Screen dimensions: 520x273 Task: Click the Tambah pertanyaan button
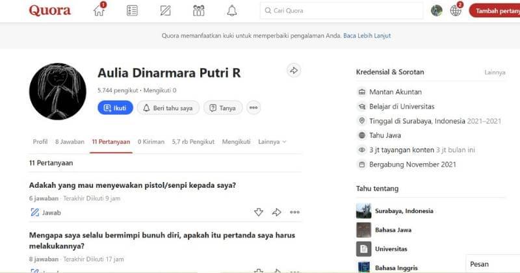pyautogui.click(x=495, y=11)
